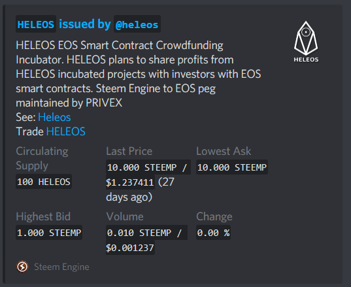Click the HELEOS logo thumbnail
The image size is (351, 287).
tap(306, 42)
